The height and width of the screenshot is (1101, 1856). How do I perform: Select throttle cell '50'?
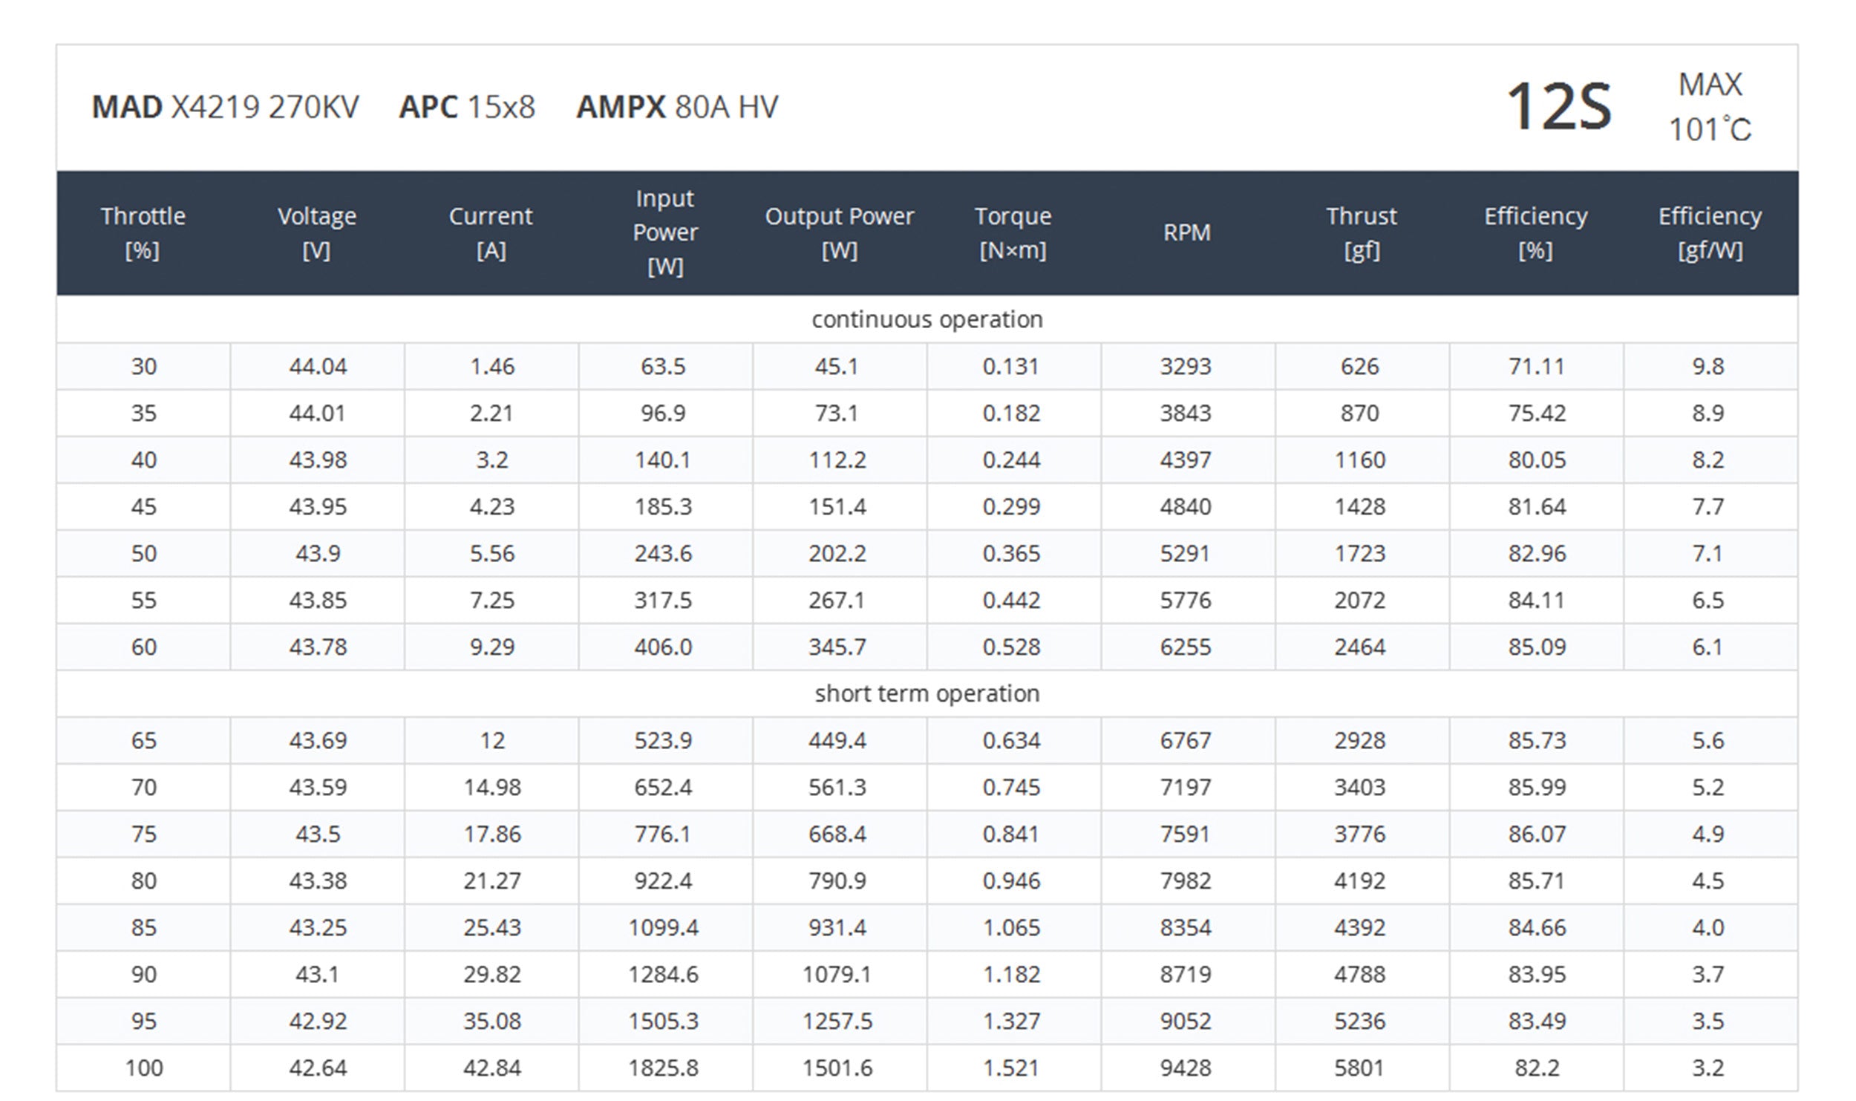144,553
